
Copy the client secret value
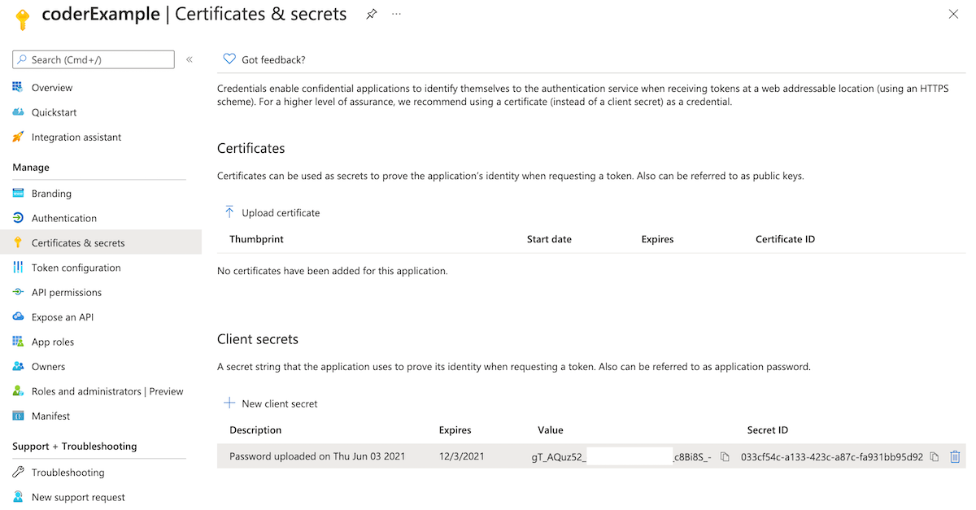[725, 457]
